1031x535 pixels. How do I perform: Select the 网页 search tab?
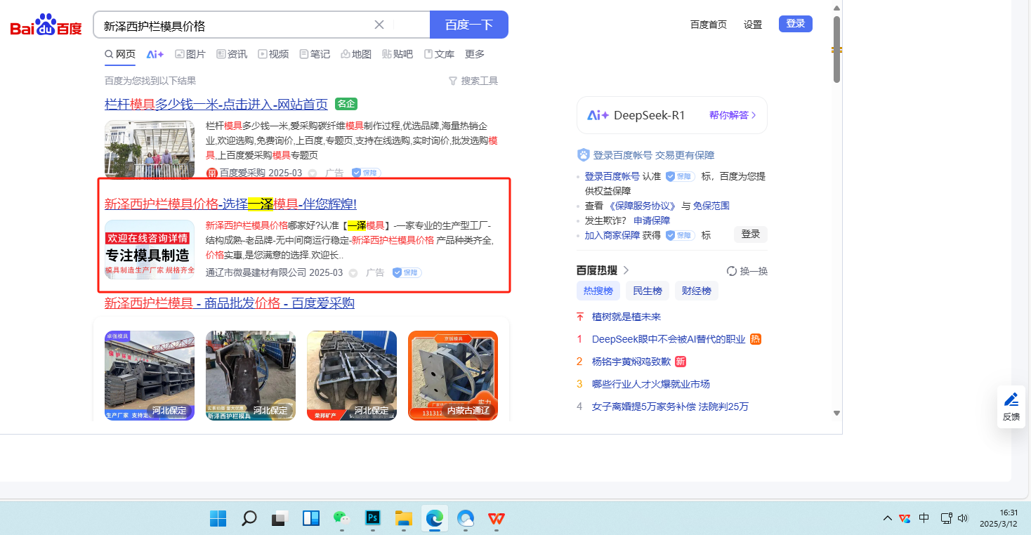[x=120, y=54]
